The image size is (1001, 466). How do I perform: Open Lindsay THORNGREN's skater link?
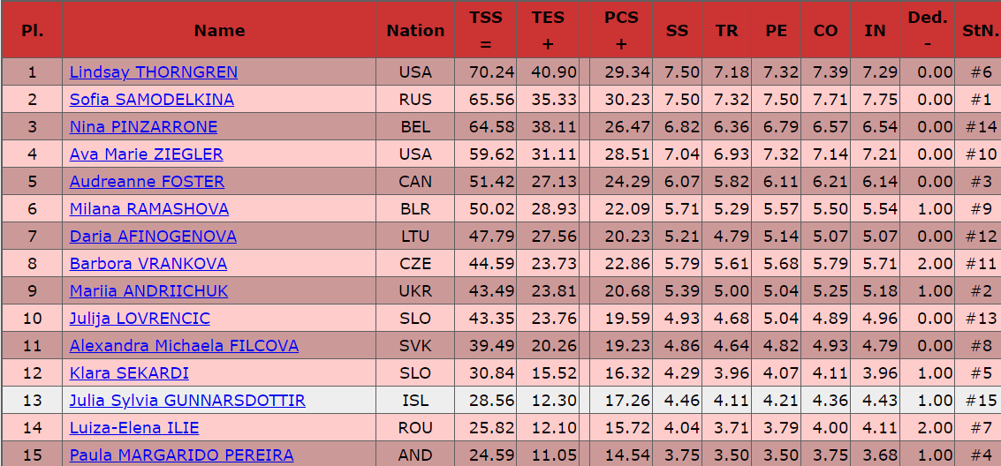pos(154,72)
